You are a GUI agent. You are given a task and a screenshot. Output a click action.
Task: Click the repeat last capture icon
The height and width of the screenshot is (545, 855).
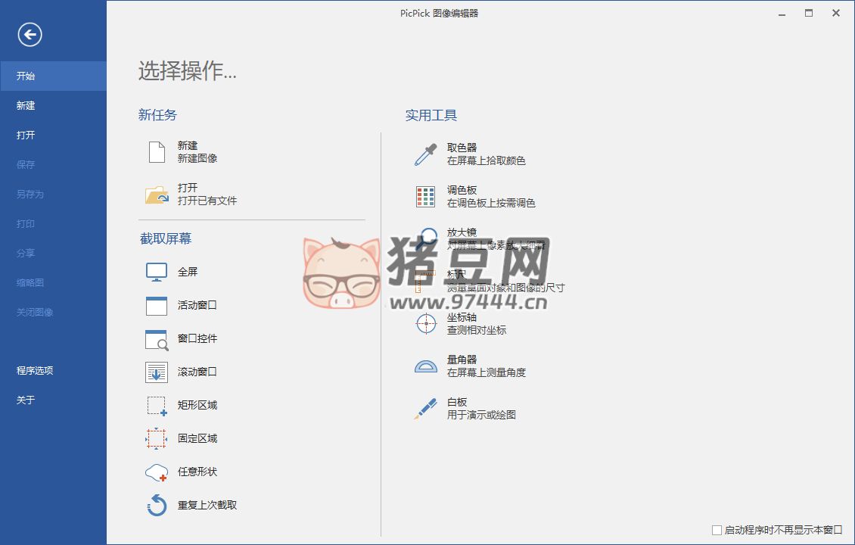[x=157, y=505]
